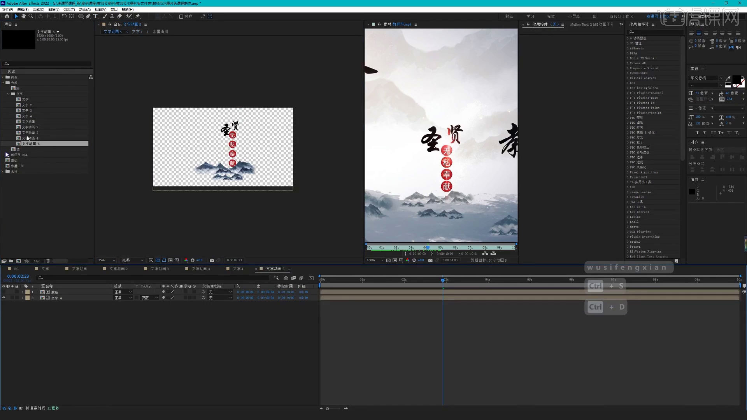The image size is (747, 420).
Task: Switch to BG timeline tab
Action: (x=16, y=269)
